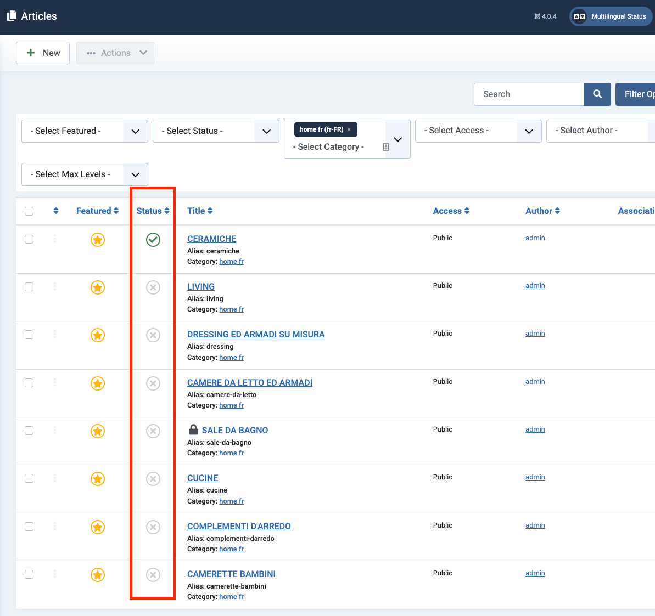Click unpublished status icon for LIVING article
Screen dimensions: 655x616
(x=153, y=287)
